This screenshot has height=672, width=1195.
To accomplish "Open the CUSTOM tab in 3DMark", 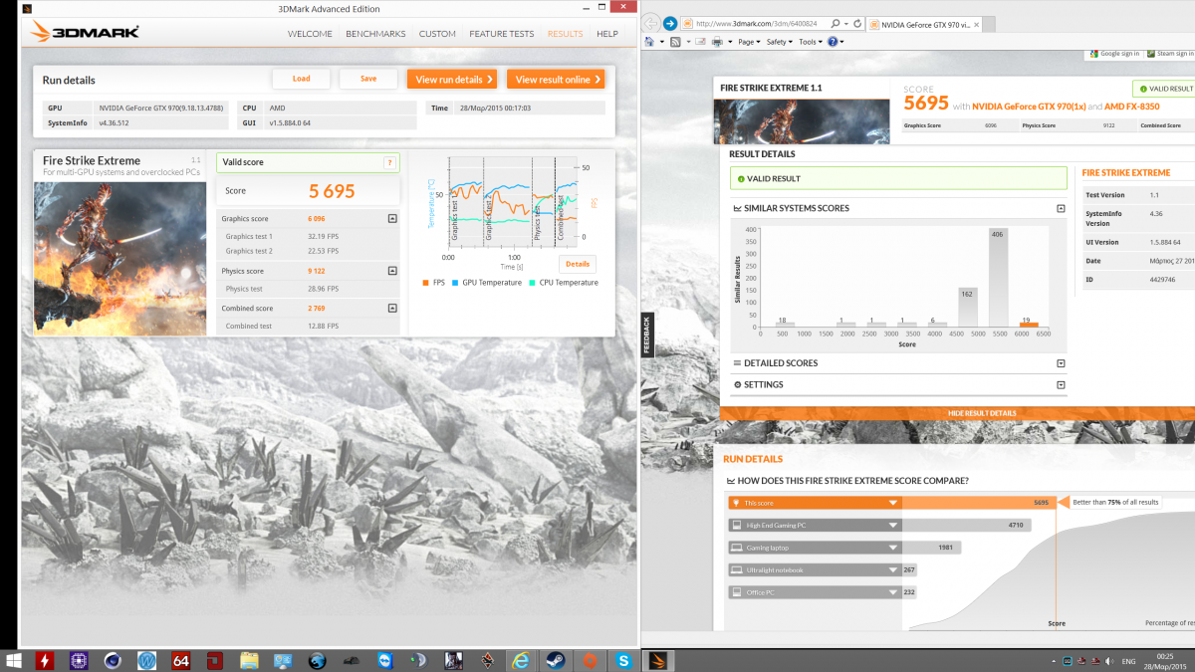I will [437, 34].
